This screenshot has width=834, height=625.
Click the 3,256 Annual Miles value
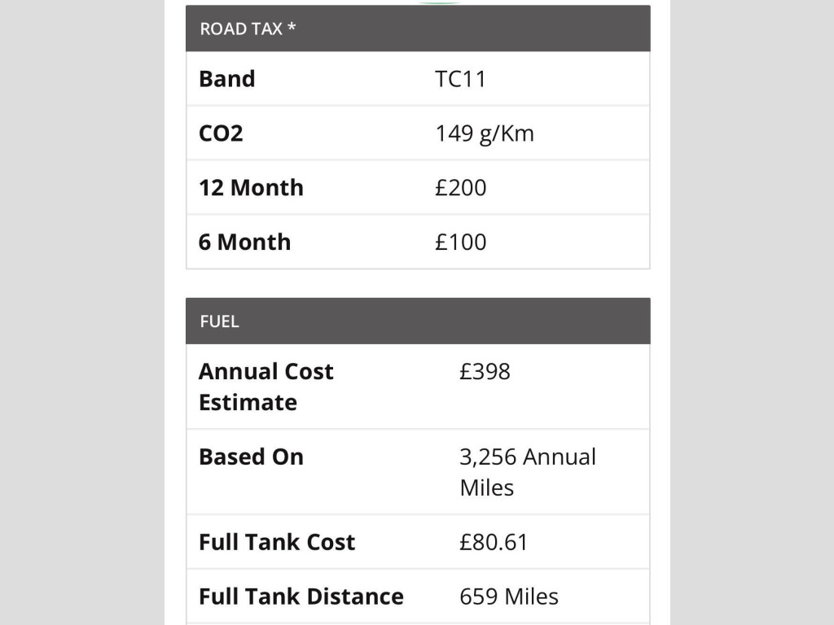coord(527,472)
